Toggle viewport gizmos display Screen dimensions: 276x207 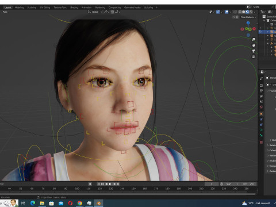pyautogui.click(x=218, y=12)
